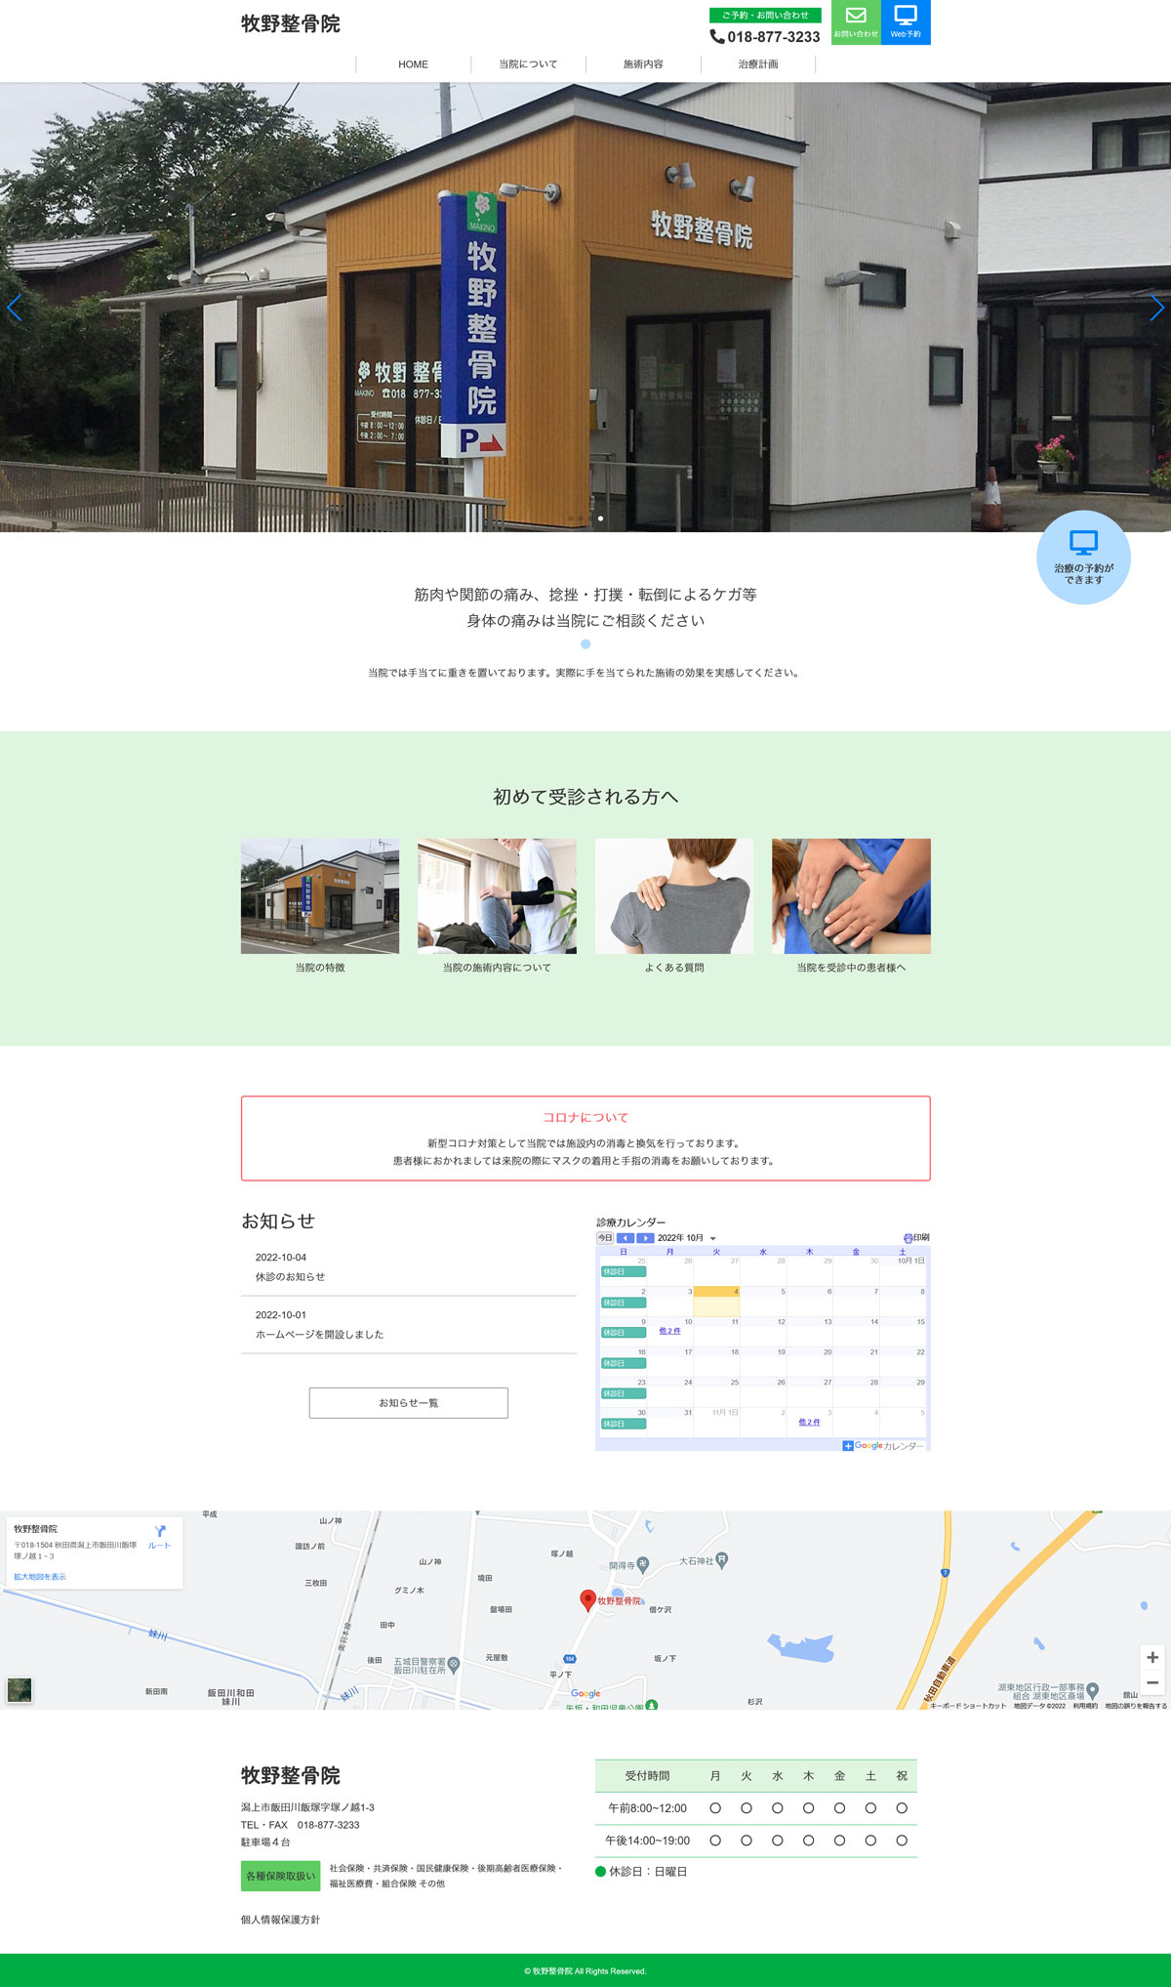Click the 今日 button in the calendar
This screenshot has width=1171, height=1987.
605,1238
